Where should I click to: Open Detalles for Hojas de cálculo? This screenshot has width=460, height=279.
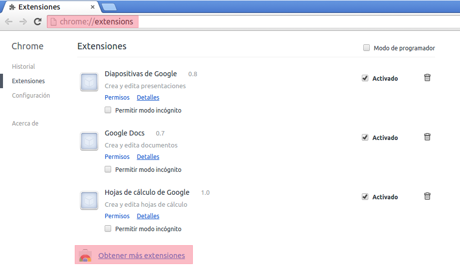pos(148,216)
